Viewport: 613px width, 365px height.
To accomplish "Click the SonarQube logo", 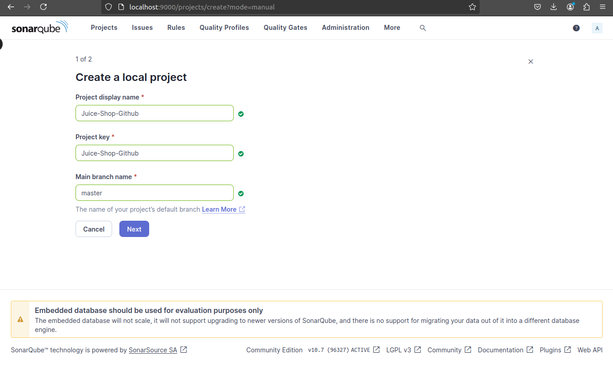I will (x=40, y=27).
